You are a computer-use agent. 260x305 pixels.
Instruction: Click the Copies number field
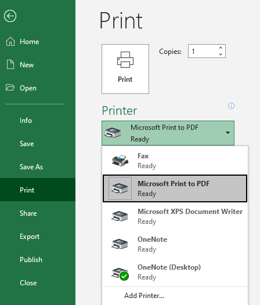(x=203, y=51)
